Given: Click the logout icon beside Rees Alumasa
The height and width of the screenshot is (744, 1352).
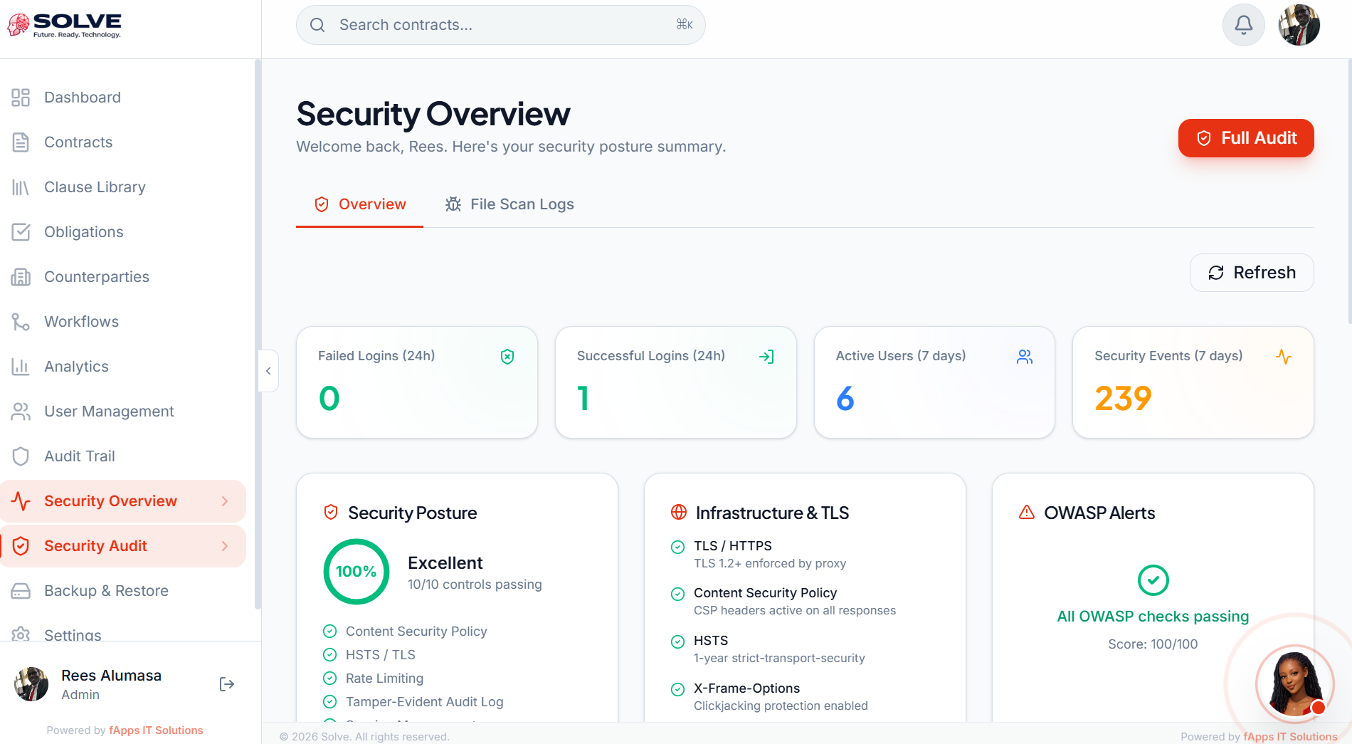Looking at the screenshot, I should (x=227, y=684).
